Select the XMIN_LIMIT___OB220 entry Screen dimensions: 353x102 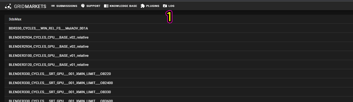pos(179,74)
